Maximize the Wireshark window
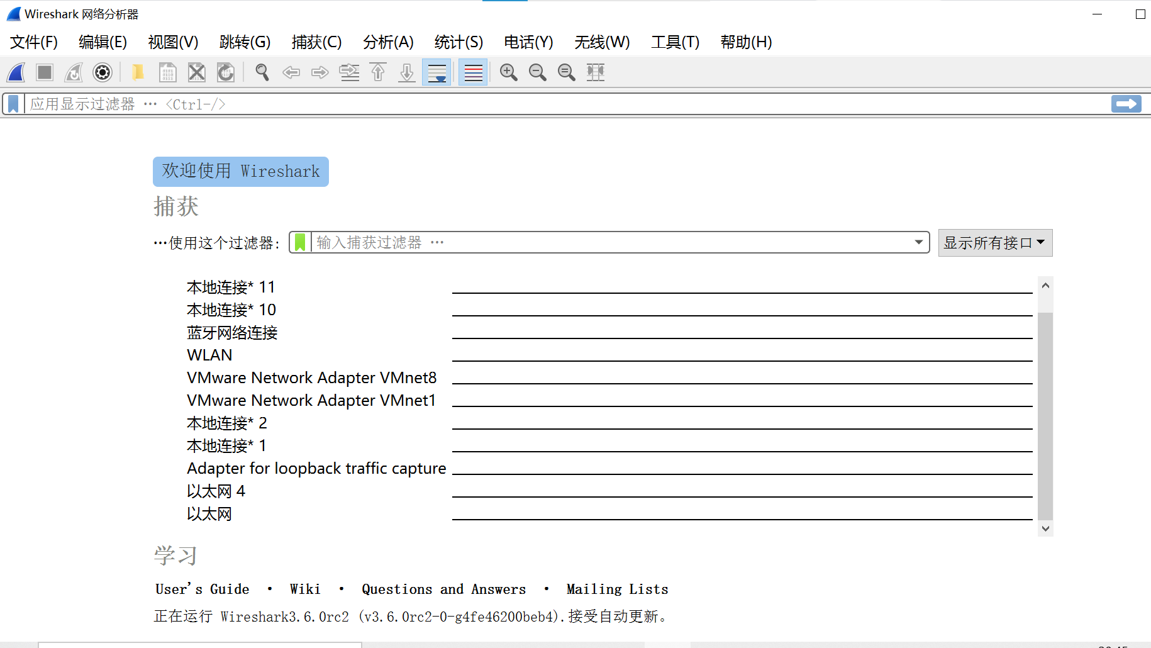The width and height of the screenshot is (1151, 648). pos(1140,14)
